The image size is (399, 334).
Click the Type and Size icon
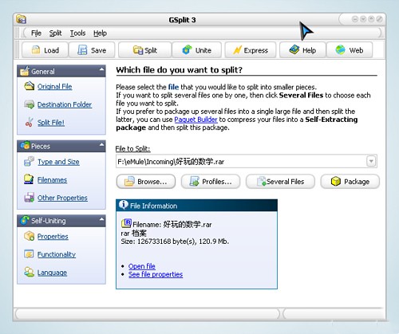pyautogui.click(x=29, y=161)
